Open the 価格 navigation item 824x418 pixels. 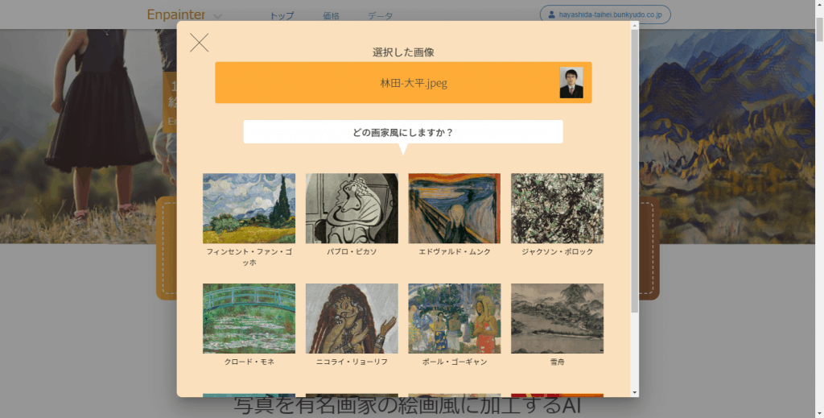pyautogui.click(x=331, y=16)
